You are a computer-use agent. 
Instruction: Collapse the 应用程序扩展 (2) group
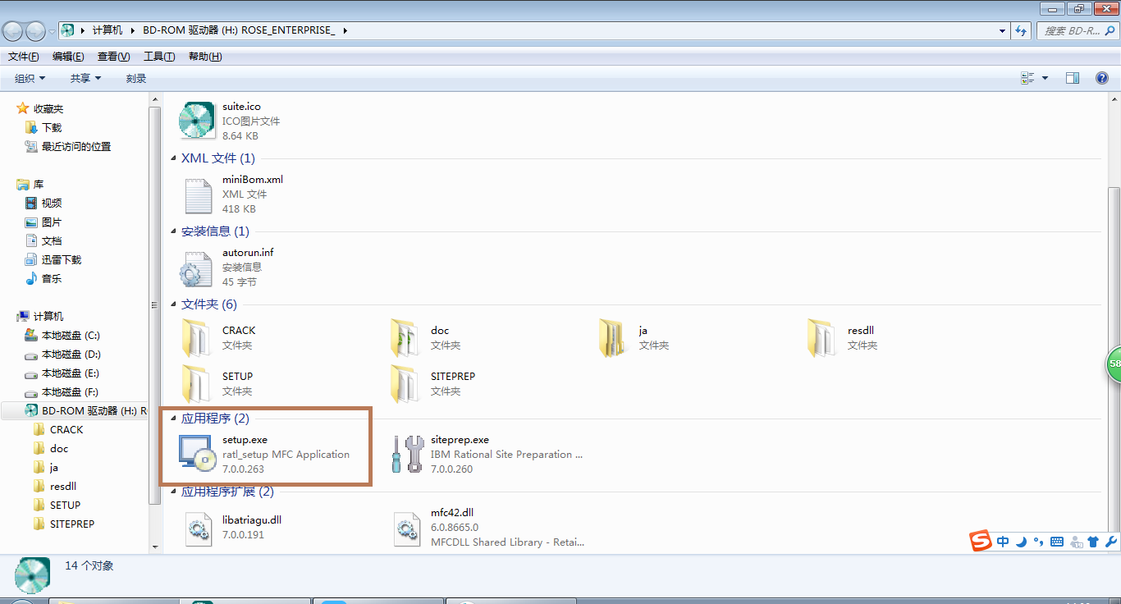(173, 492)
